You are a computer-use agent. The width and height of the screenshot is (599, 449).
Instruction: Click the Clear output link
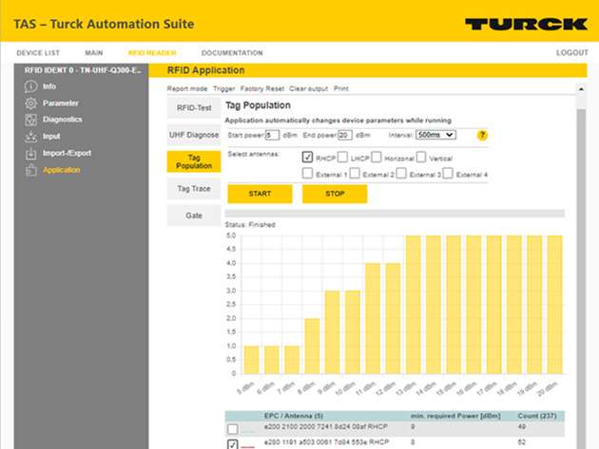tap(308, 89)
